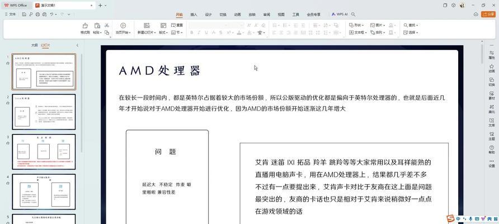Click the font color A swatch

click(239, 32)
